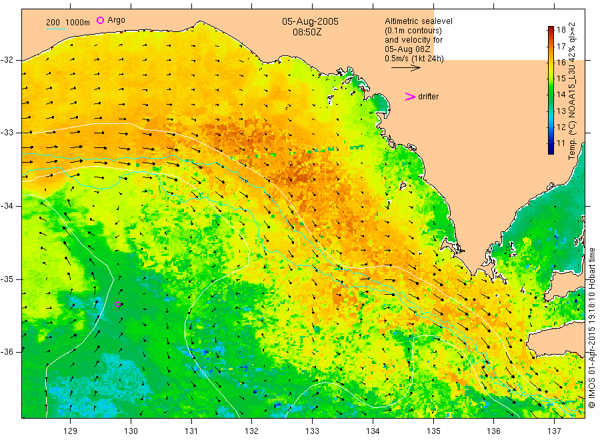600x440 pixels.
Task: Click the Argo float marker near 130°E
Action: pyautogui.click(x=118, y=305)
